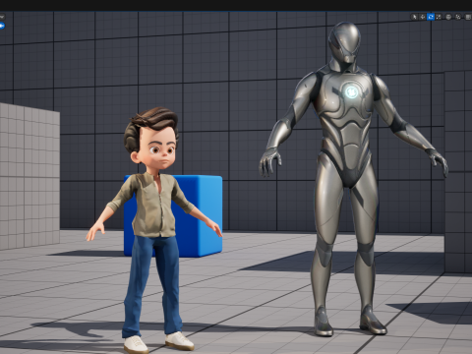The height and width of the screenshot is (354, 472).
Task: Toggle grid snapping icon at toolbar edge
Action: pos(468,17)
